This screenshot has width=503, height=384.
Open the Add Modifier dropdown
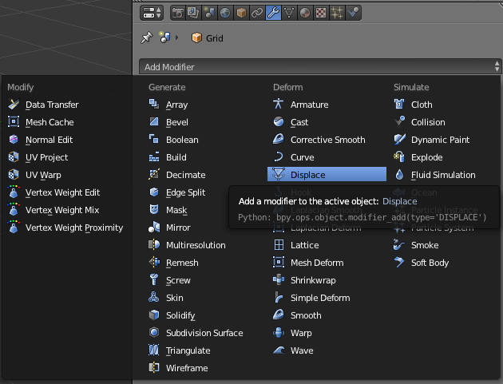click(320, 67)
